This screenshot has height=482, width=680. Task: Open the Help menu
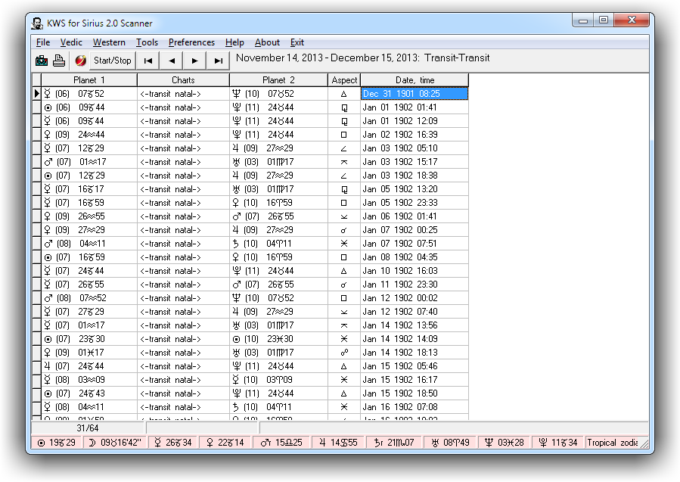[x=234, y=42]
